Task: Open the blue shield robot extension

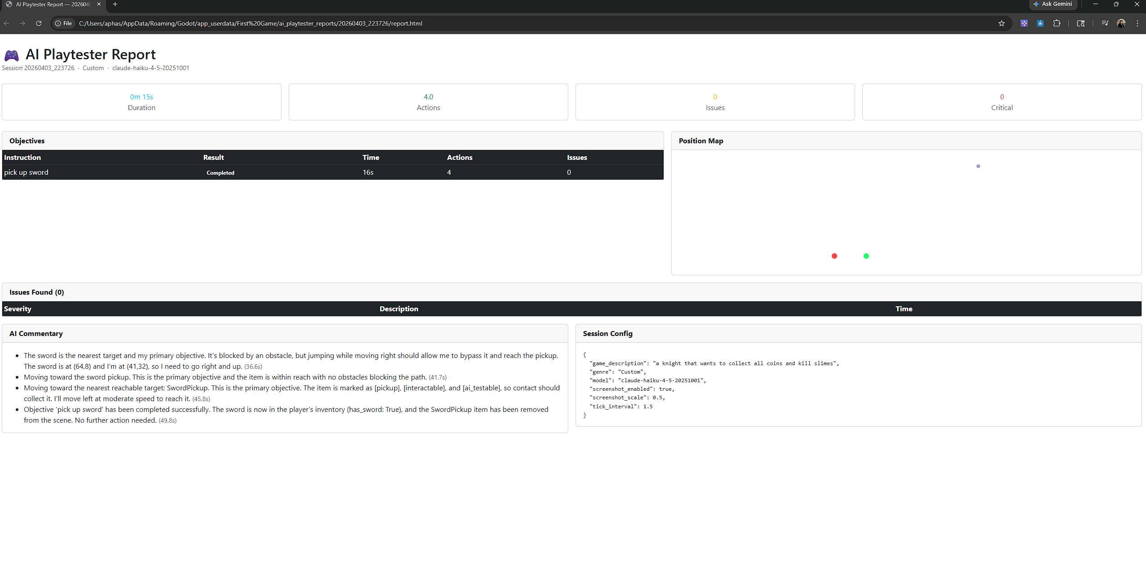Action: click(1040, 23)
